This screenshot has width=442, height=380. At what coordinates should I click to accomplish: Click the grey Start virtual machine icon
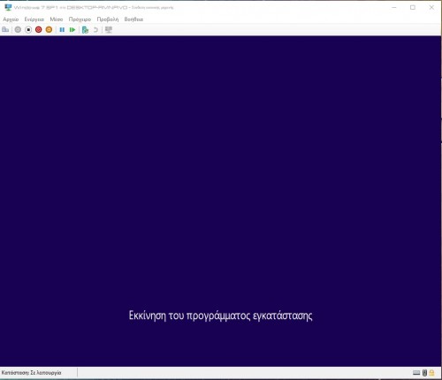(18, 30)
